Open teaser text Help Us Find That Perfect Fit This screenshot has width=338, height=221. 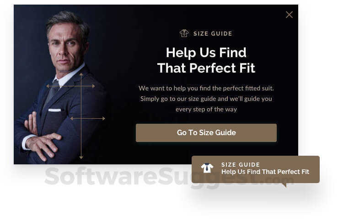265,172
